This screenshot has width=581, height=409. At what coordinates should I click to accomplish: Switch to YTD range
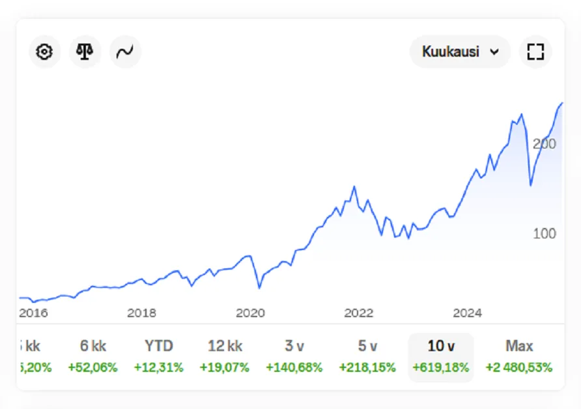159,356
